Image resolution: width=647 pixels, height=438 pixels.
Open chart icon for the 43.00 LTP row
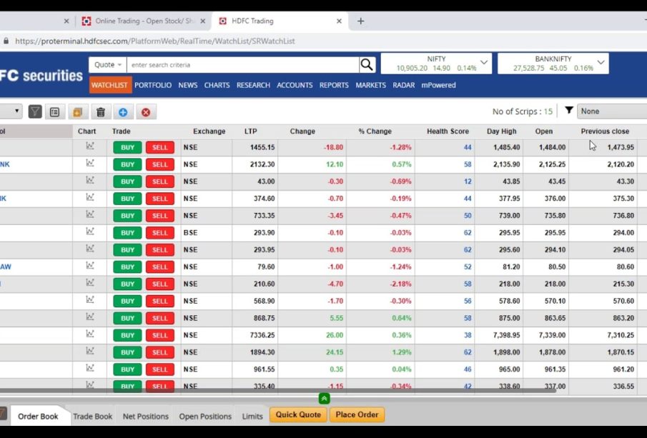click(90, 180)
